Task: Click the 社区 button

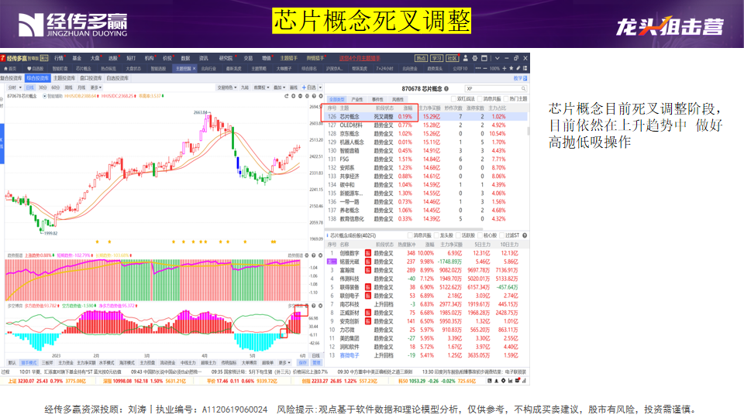Action: click(x=452, y=58)
